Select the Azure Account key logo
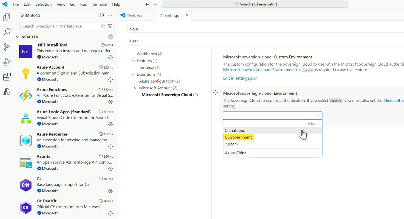The image size is (404, 219). [x=26, y=74]
